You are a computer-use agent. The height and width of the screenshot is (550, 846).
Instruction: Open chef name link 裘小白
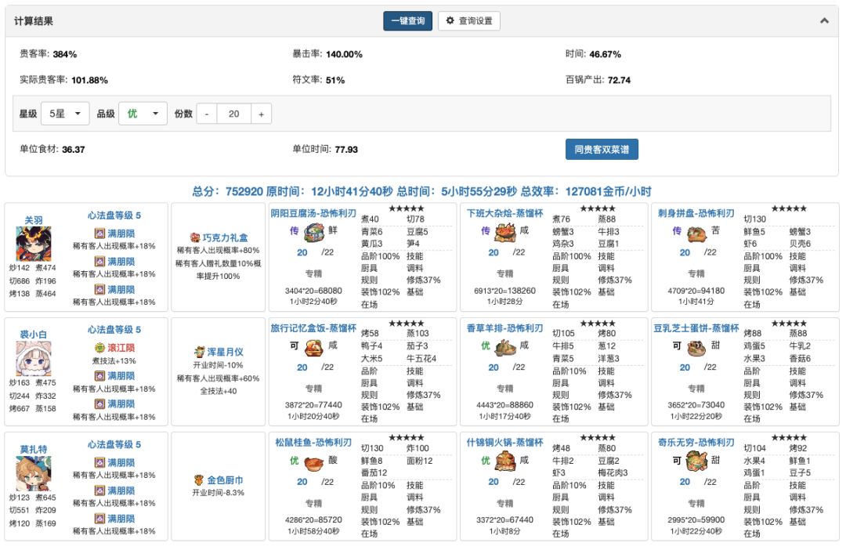34,335
